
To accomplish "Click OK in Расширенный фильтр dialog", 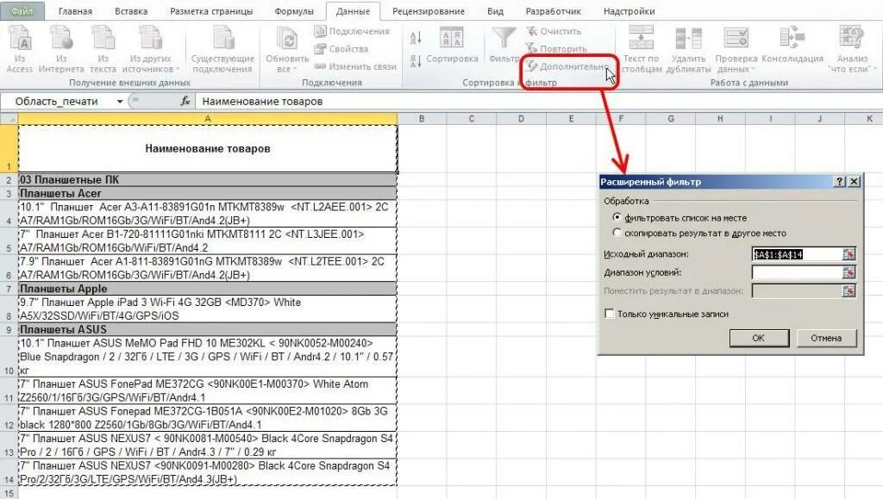I will pyautogui.click(x=759, y=338).
